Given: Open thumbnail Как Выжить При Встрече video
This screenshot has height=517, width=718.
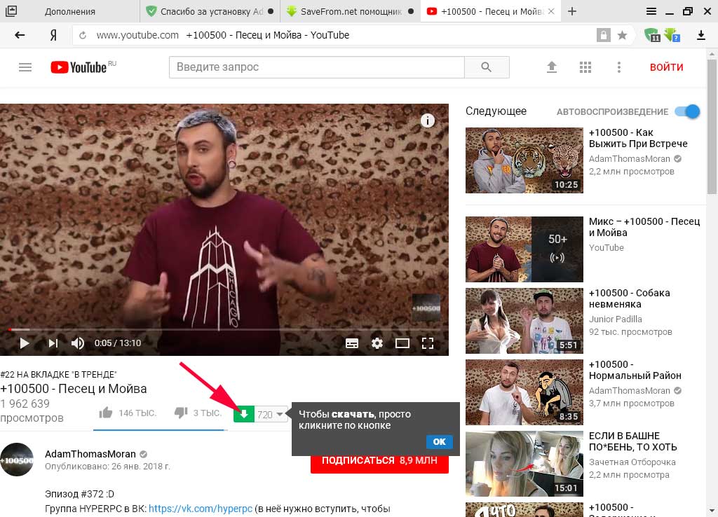Looking at the screenshot, I should tap(524, 160).
